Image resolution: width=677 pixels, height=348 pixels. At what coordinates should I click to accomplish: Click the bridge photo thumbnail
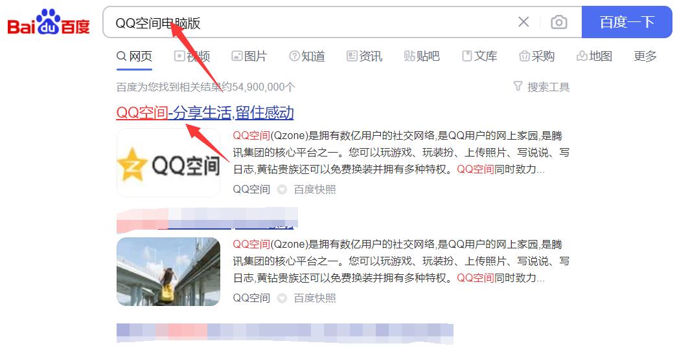coord(168,272)
